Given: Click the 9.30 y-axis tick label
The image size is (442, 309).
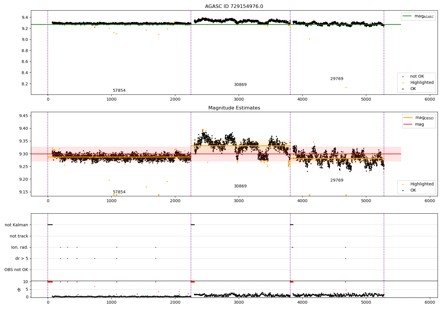Looking at the screenshot, I should tap(24, 154).
